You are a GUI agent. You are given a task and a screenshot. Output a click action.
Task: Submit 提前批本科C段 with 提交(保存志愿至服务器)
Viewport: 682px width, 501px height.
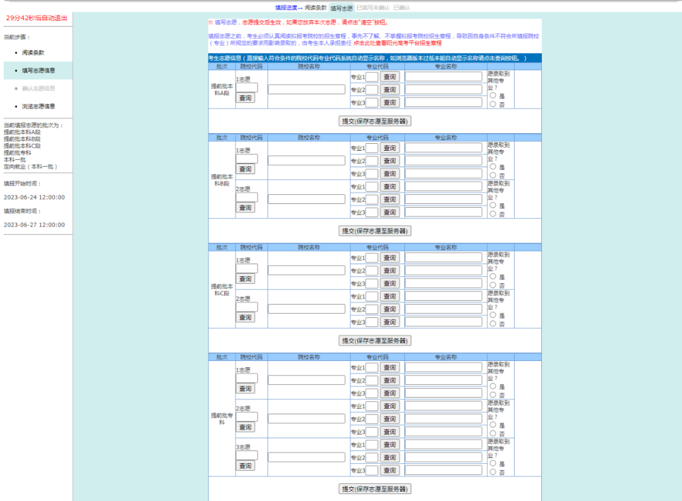tap(374, 341)
